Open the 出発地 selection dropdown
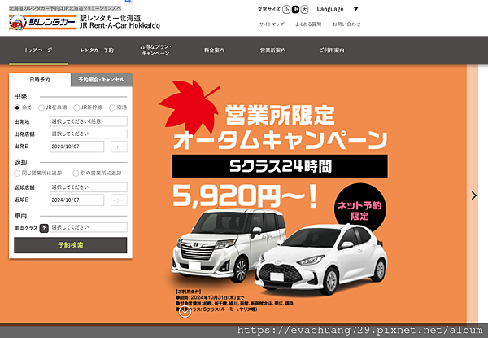Image resolution: width=488 pixels, height=338 pixels. pyautogui.click(x=89, y=121)
